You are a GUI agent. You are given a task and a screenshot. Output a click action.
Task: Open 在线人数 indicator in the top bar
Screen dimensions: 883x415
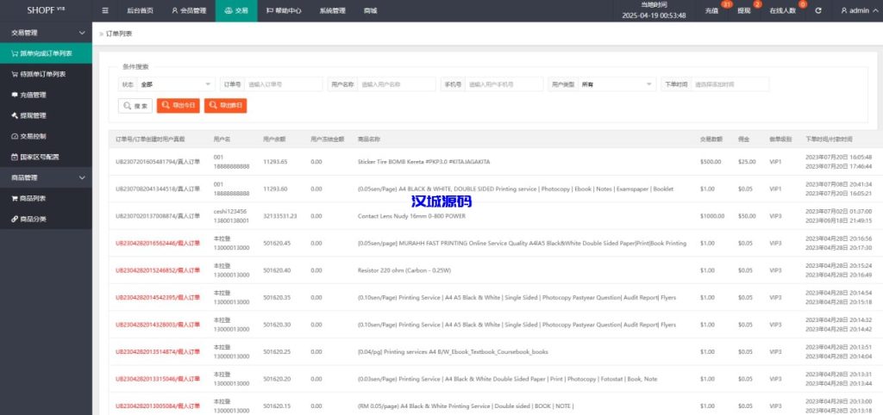coord(781,11)
